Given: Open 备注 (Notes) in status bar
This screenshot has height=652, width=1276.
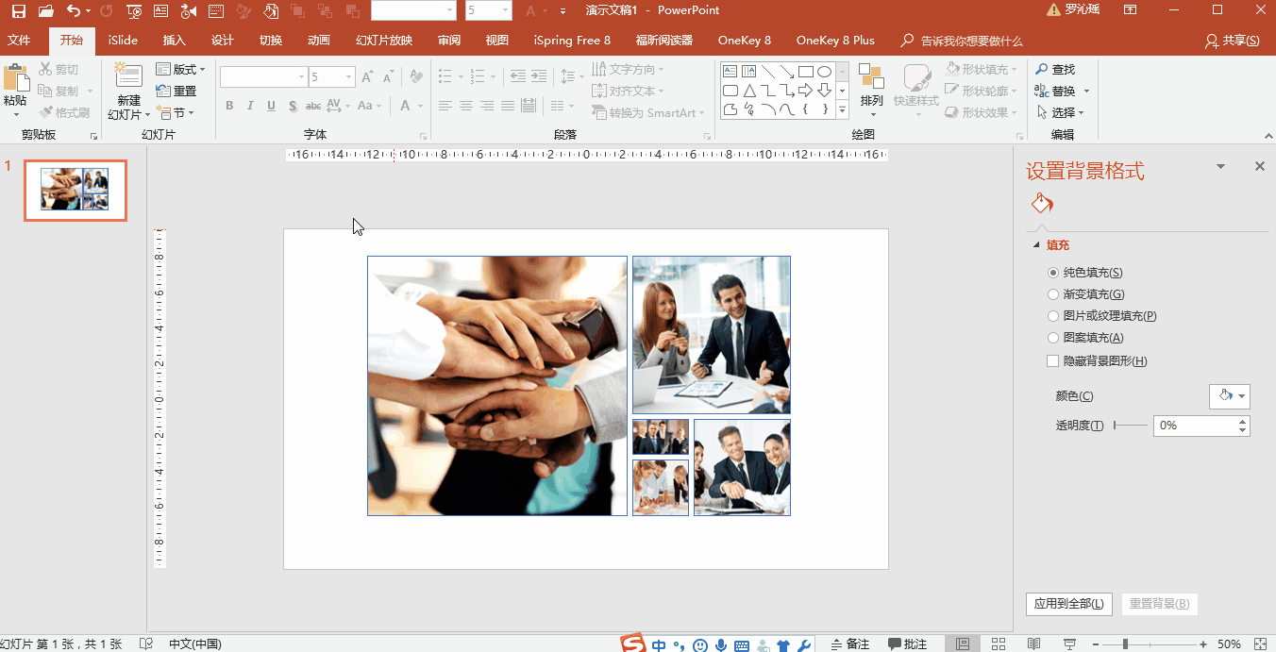Looking at the screenshot, I should (849, 644).
